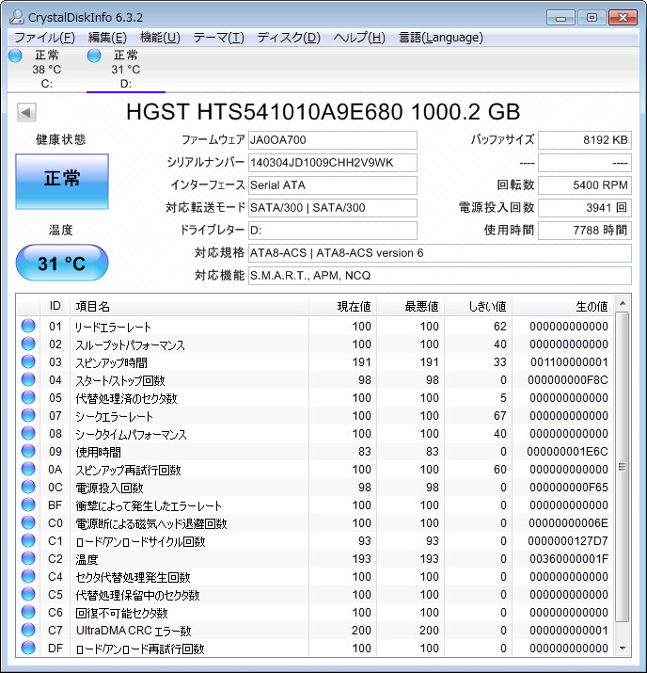
Task: Click the status icon for row 02 スループットパフォーマンス
Action: [28, 345]
